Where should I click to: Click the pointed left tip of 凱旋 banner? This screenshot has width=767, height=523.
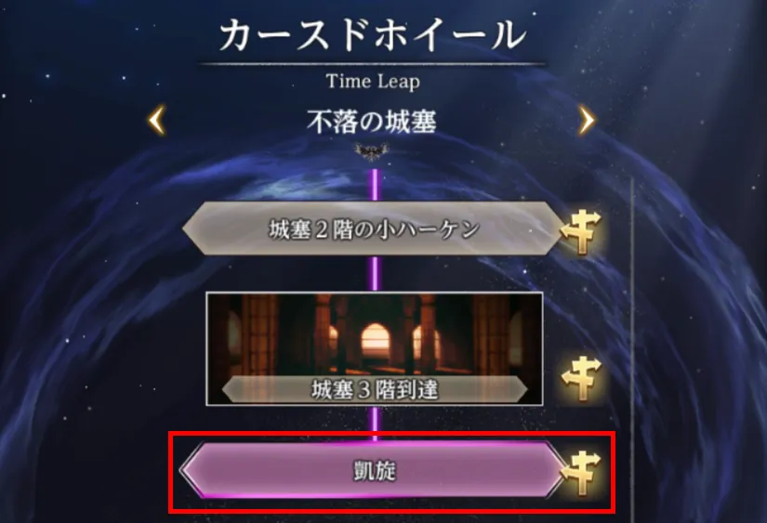pyautogui.click(x=188, y=470)
